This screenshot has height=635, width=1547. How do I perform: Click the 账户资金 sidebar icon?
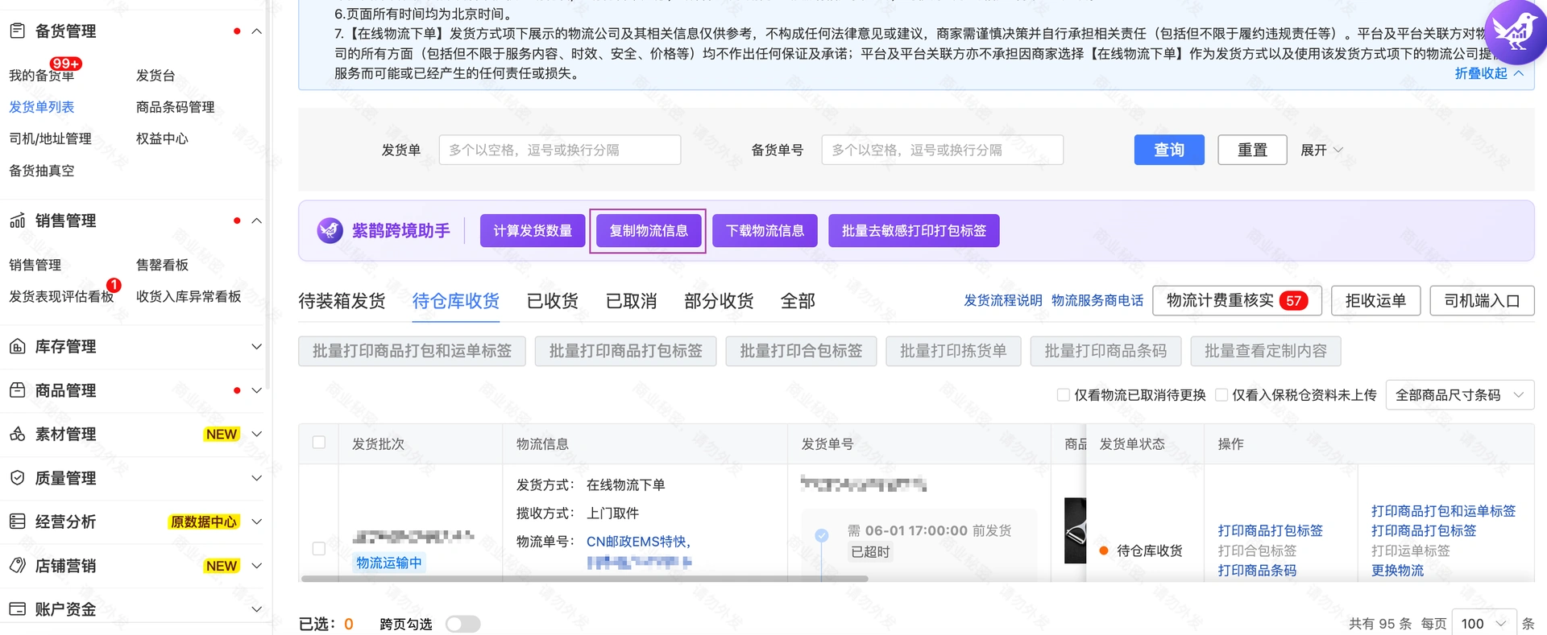(x=17, y=609)
